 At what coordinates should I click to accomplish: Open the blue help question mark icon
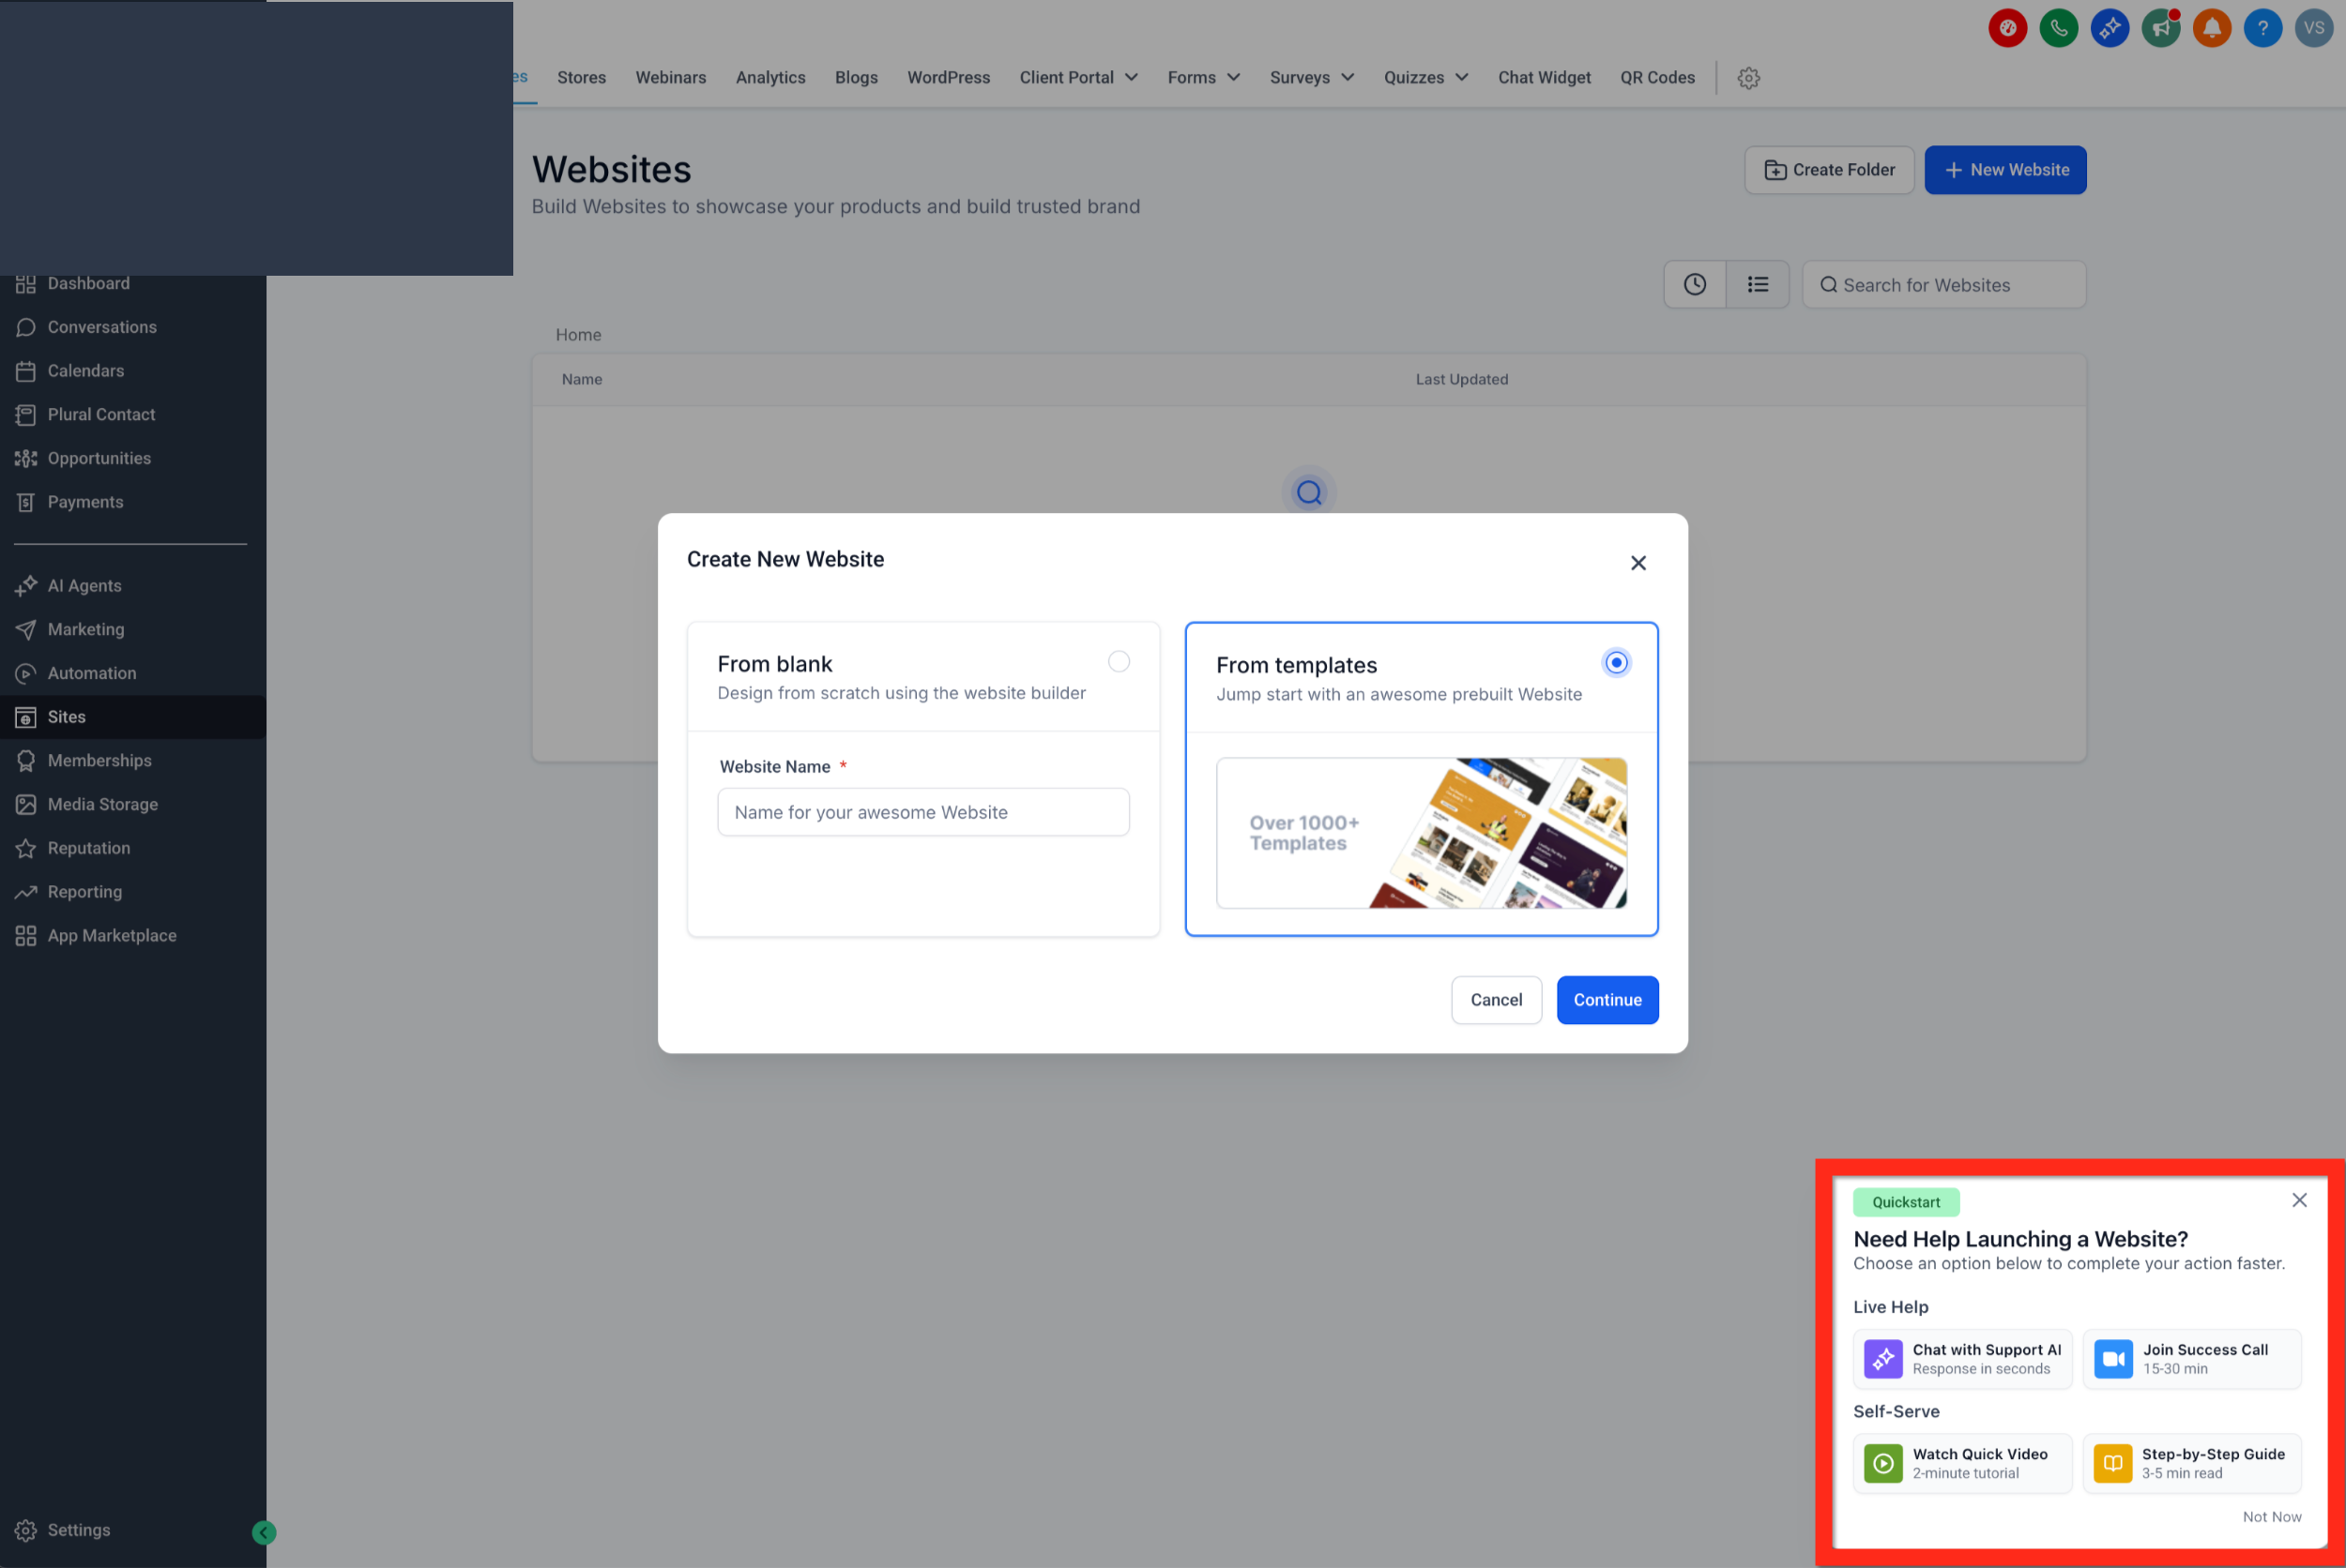tap(2262, 28)
